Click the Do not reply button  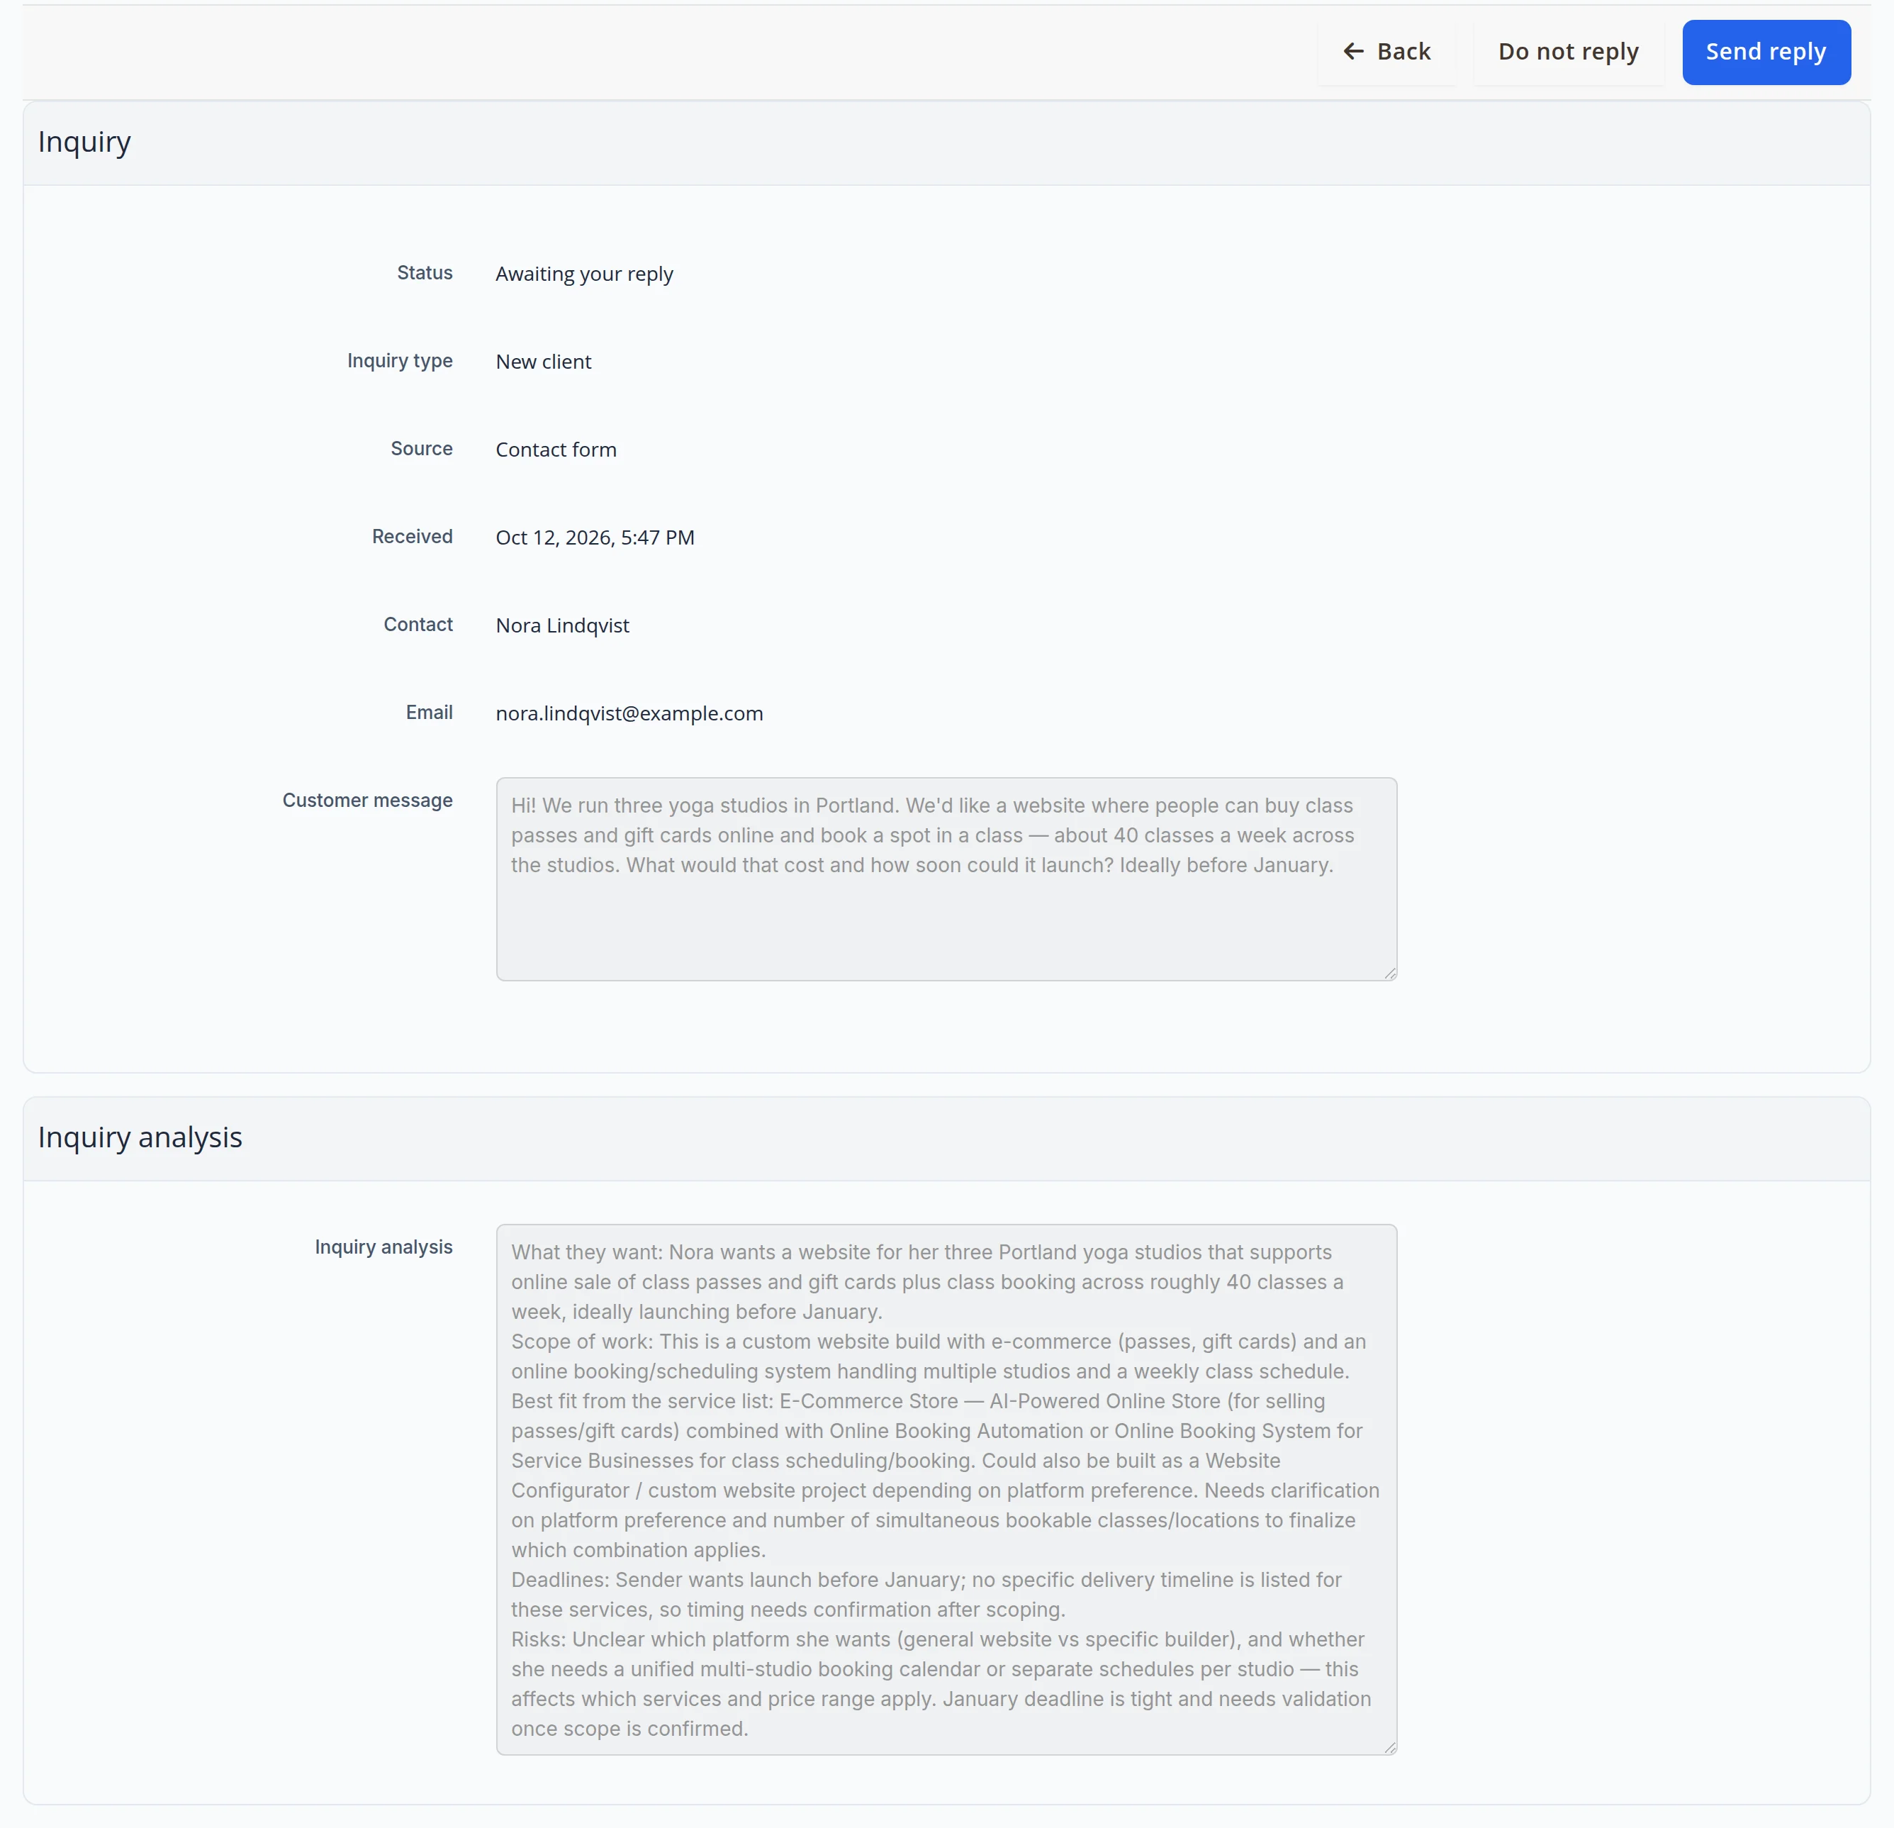click(x=1567, y=52)
